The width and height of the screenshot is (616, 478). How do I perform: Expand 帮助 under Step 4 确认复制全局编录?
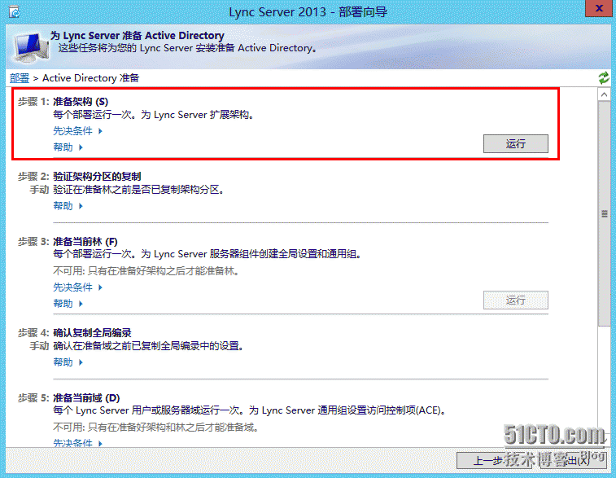[68, 362]
